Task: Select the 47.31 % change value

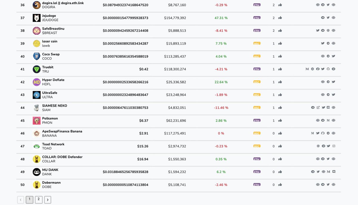Action: [x=221, y=18]
